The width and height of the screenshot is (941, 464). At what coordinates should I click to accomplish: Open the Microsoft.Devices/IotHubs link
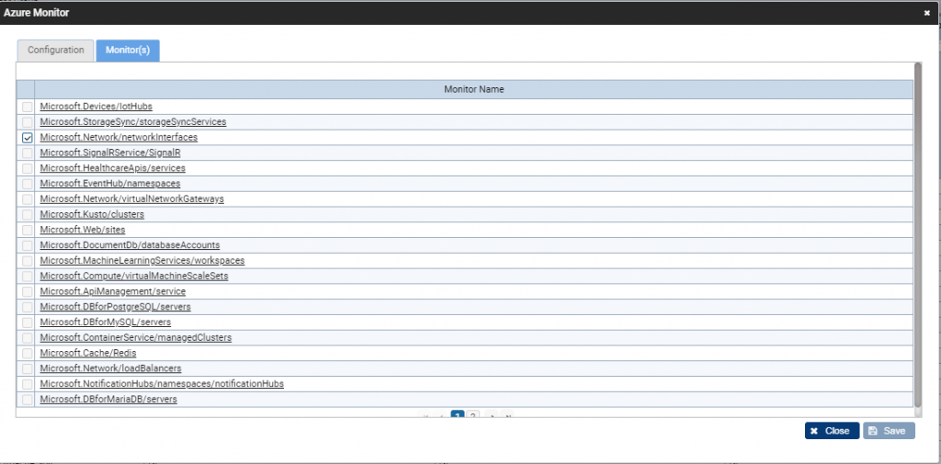point(96,107)
